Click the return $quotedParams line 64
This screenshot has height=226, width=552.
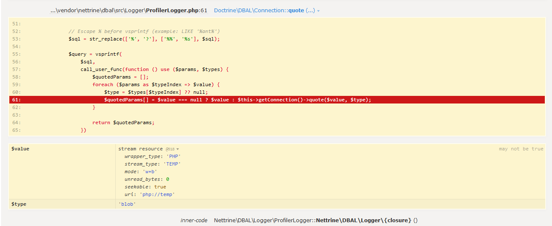[124, 123]
